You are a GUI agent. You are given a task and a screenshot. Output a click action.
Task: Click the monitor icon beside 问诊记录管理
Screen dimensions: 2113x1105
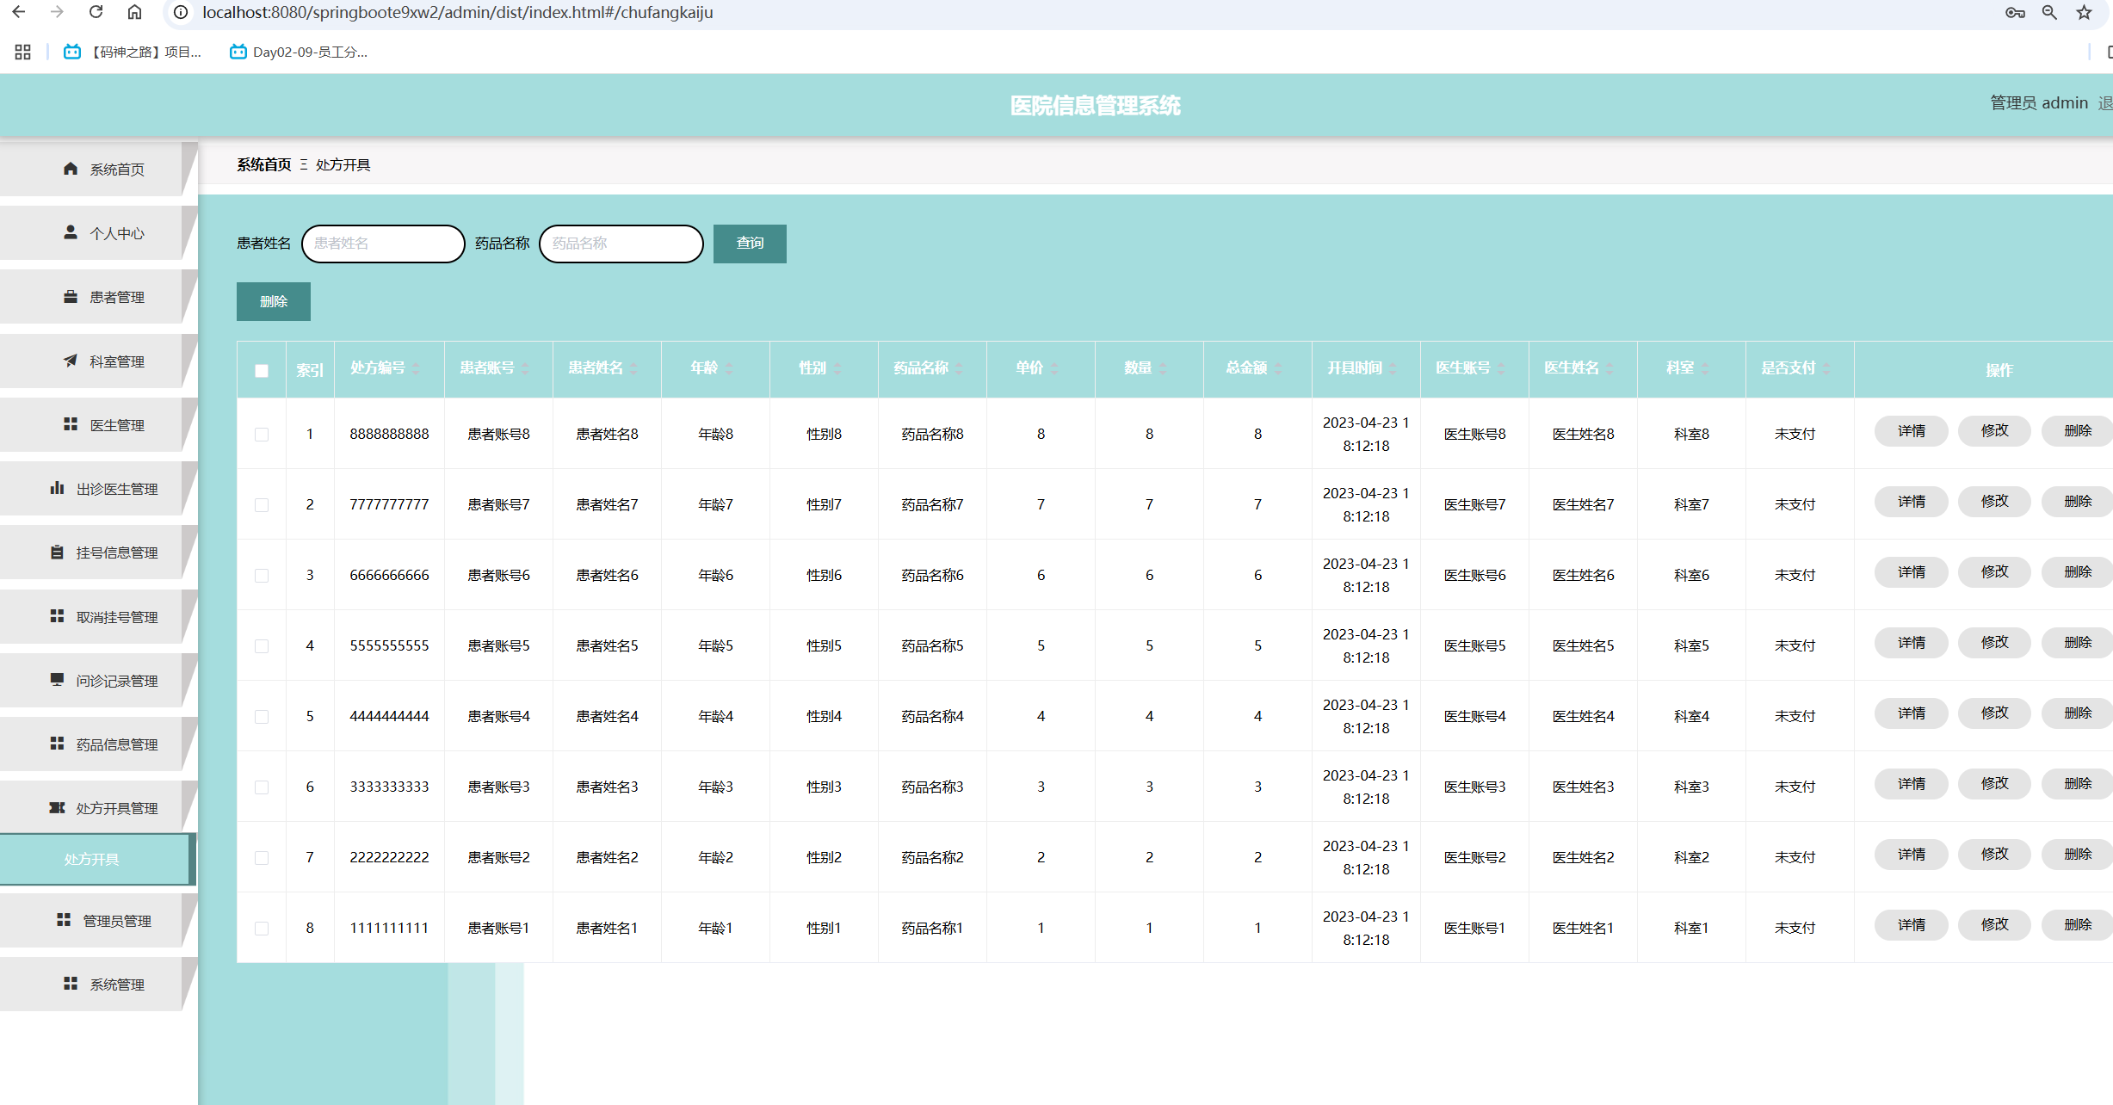click(57, 680)
